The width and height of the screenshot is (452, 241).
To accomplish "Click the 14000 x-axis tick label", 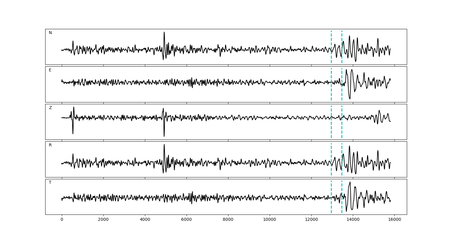I will [x=353, y=220].
